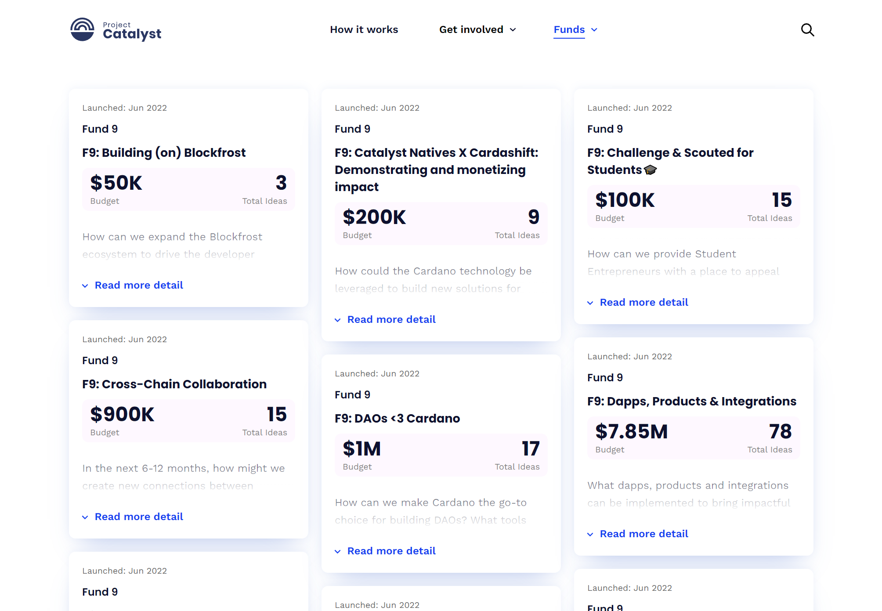Screen dimensions: 882x611
Task: Open the search magnifier icon
Action: [807, 30]
